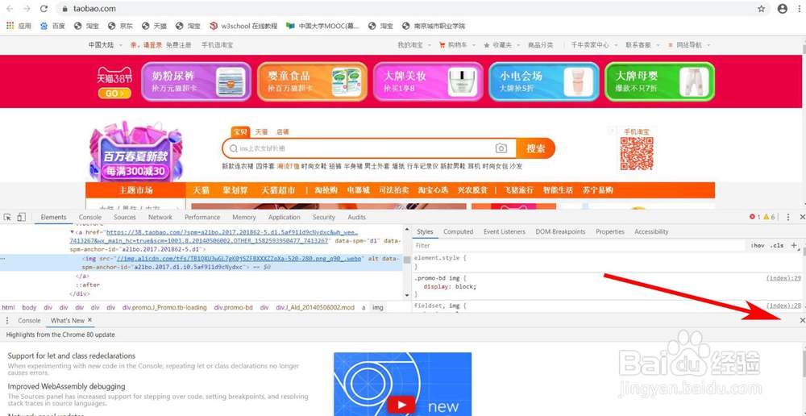Viewport: 806px width, 416px height.
Task: Open drawer three-dot menu
Action: click(7, 320)
